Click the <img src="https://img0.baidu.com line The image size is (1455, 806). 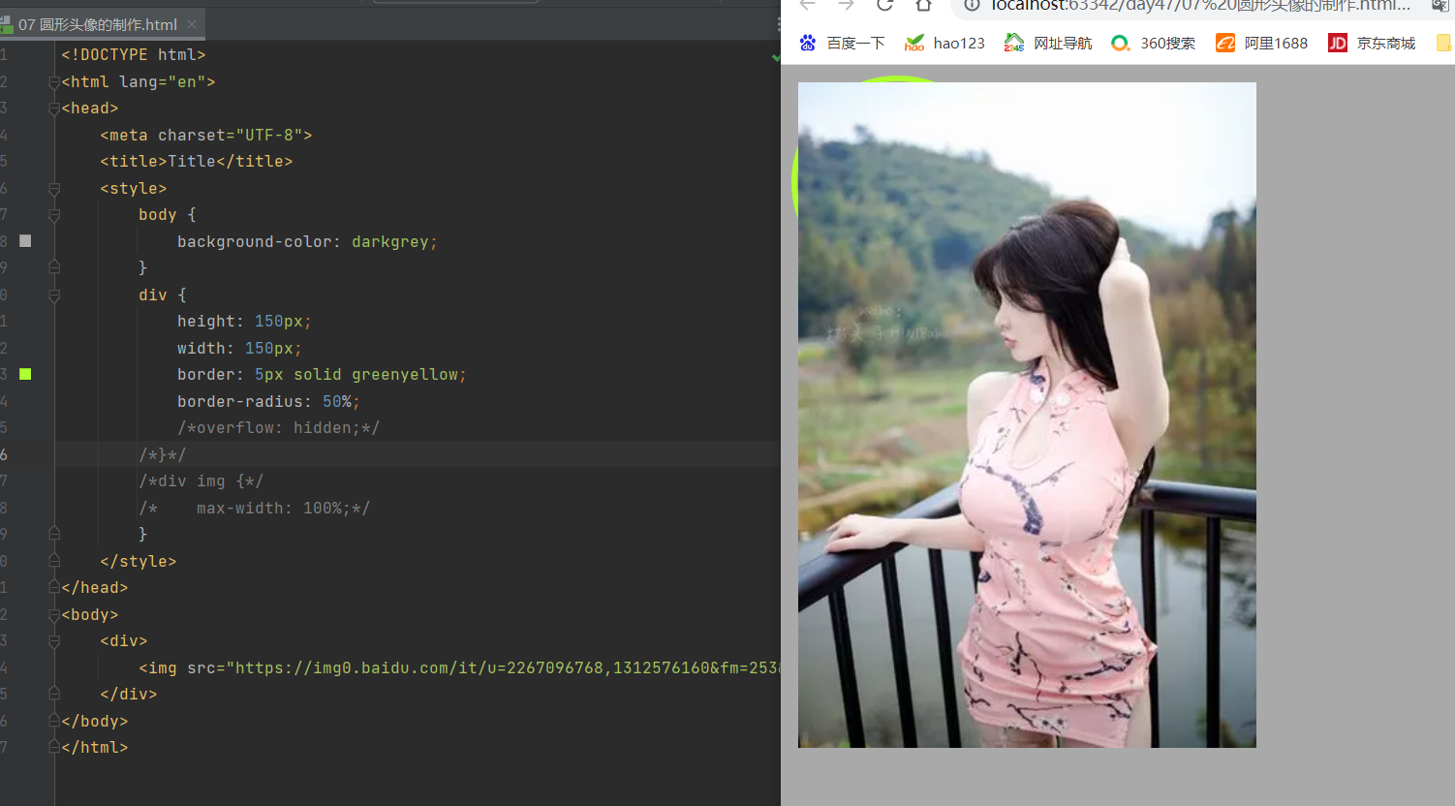(459, 668)
